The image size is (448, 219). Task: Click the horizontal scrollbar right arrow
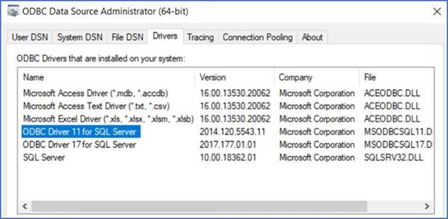427,206
